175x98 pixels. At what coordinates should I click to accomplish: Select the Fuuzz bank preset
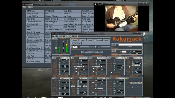(54, 14)
